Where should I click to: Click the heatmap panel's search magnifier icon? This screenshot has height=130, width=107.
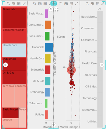(x=87, y=4)
